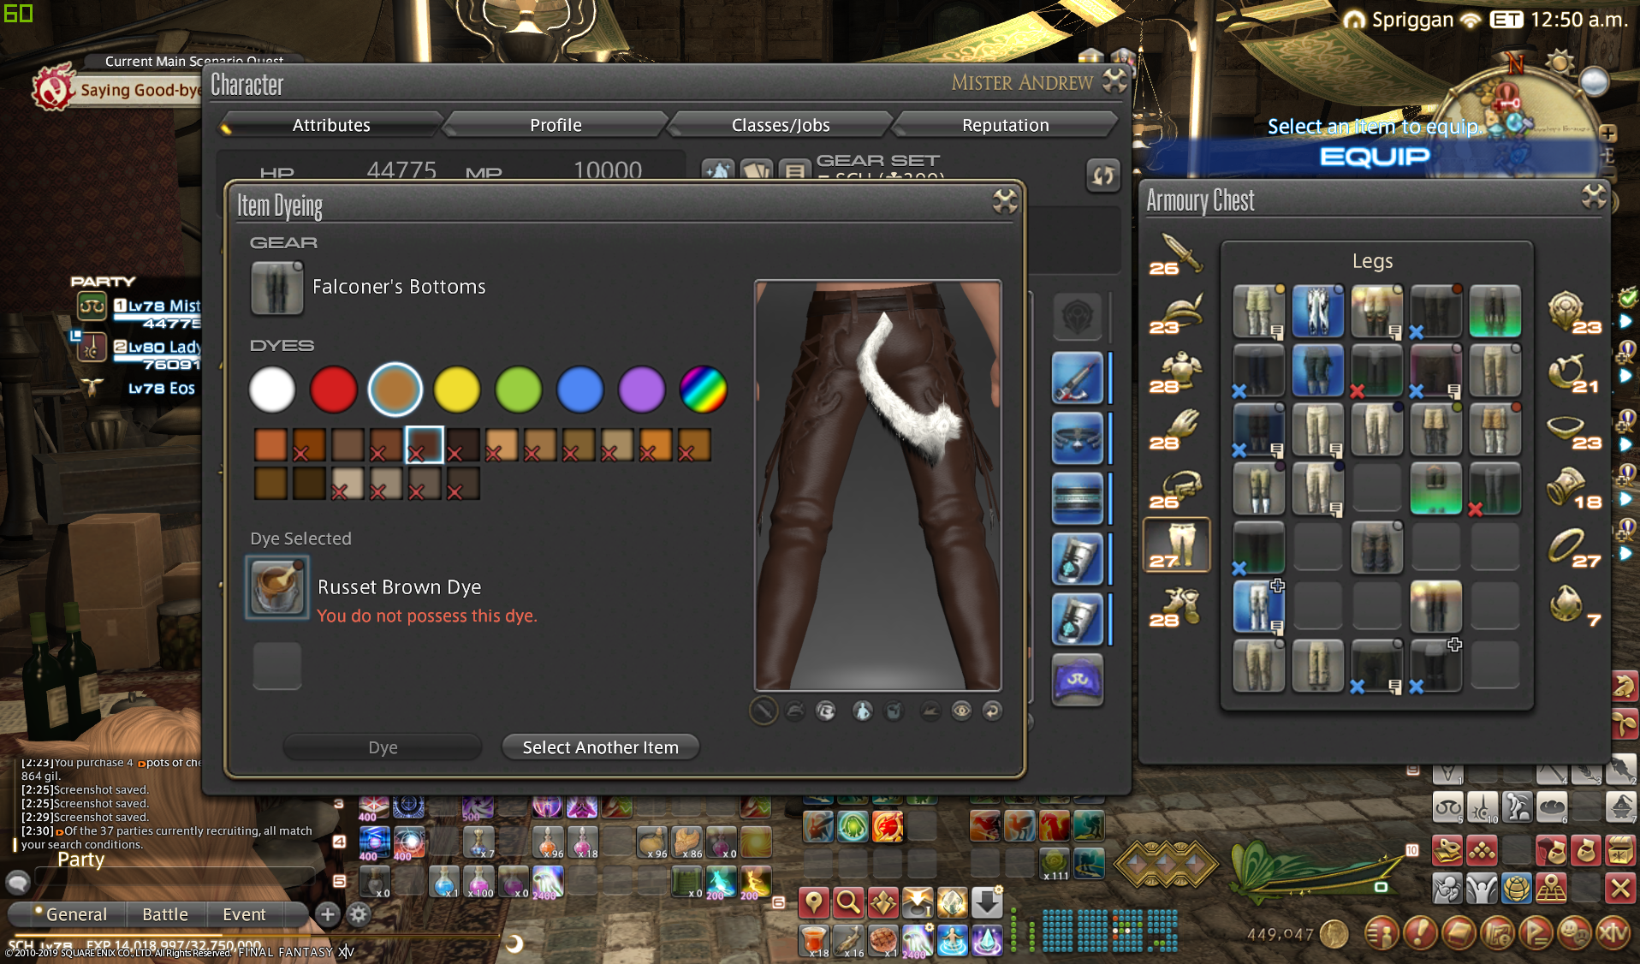The width and height of the screenshot is (1640, 964).
Task: Select the waist belt category tab
Action: point(1177,489)
